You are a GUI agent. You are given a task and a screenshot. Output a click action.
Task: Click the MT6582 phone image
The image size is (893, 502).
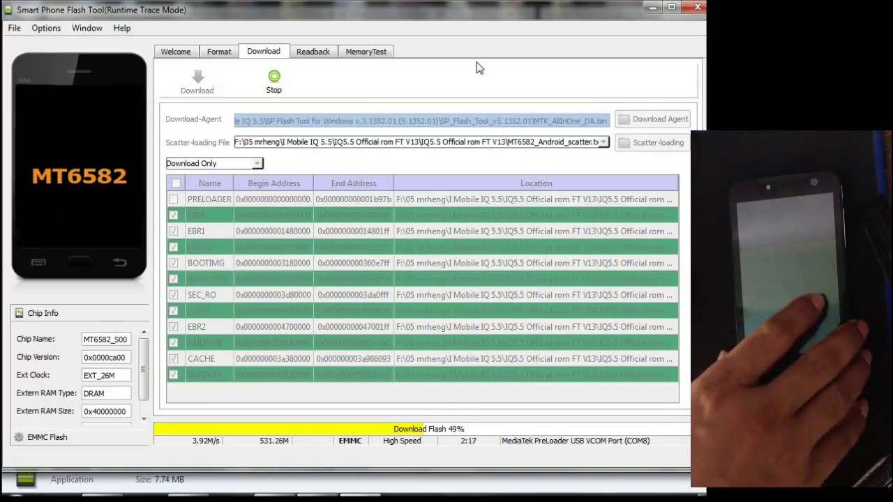(x=79, y=167)
